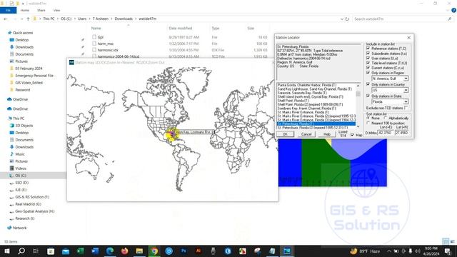Viewport: 457px width, 257px height.
Task: Open the volume control in the system tray
Action: [x=417, y=251]
